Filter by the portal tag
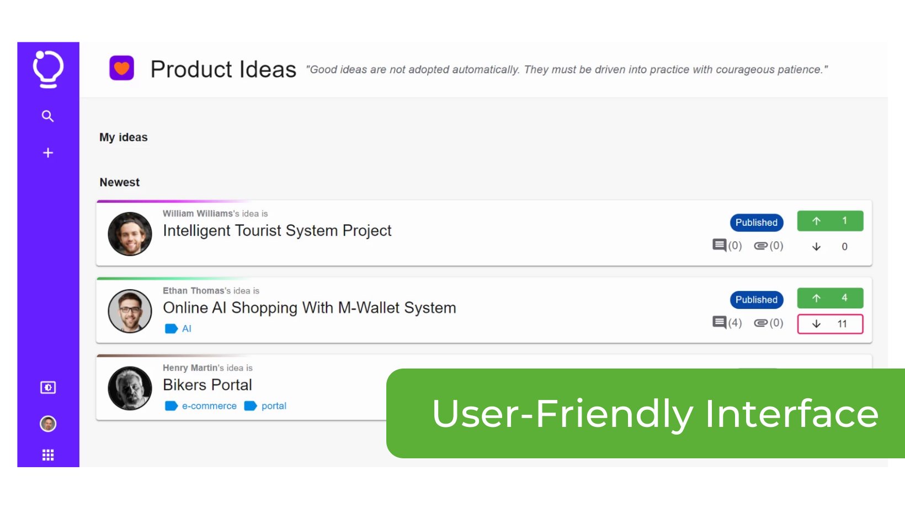This screenshot has height=509, width=905. tap(266, 406)
